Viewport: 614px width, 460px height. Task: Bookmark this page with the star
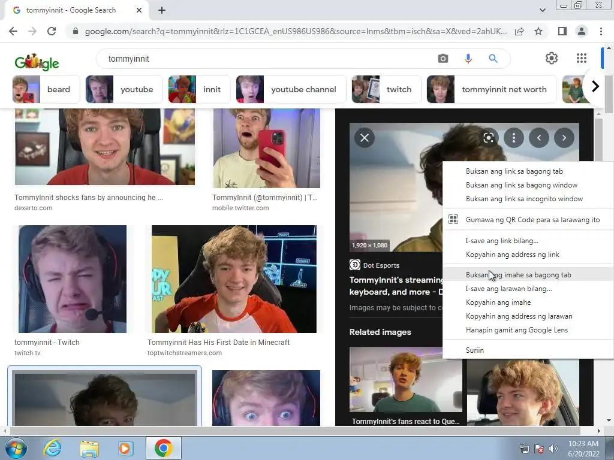(538, 31)
